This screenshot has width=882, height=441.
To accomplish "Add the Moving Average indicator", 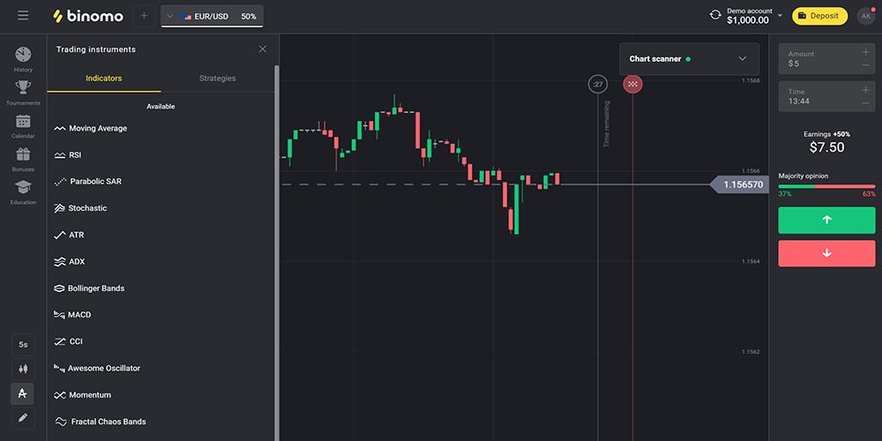I will click(161, 128).
